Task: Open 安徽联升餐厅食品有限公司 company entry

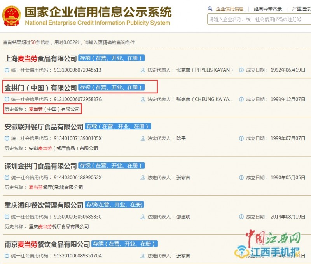Action: (x=44, y=127)
